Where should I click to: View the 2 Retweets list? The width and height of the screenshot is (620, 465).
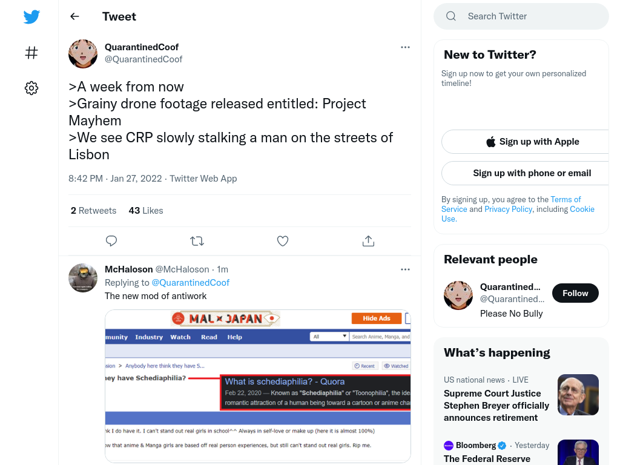coord(93,211)
